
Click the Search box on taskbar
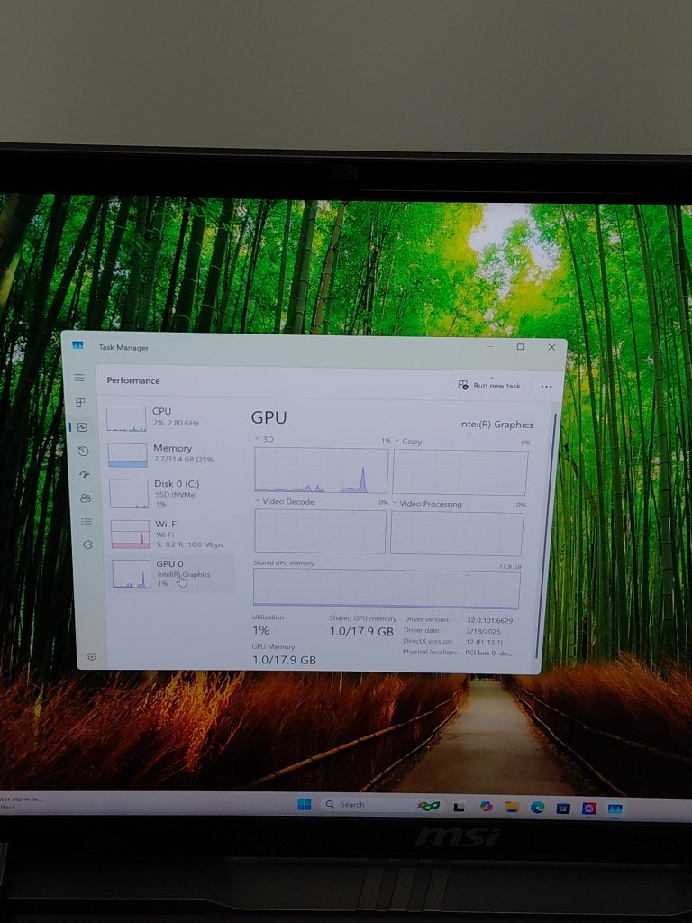pyautogui.click(x=359, y=804)
